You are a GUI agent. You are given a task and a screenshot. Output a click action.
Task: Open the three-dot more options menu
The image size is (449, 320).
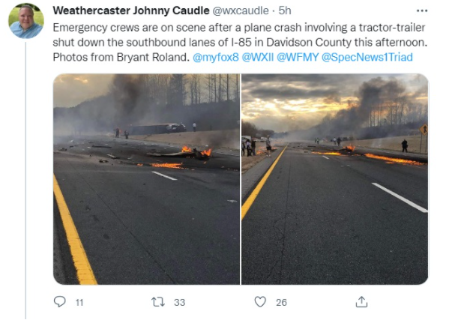[x=422, y=11]
